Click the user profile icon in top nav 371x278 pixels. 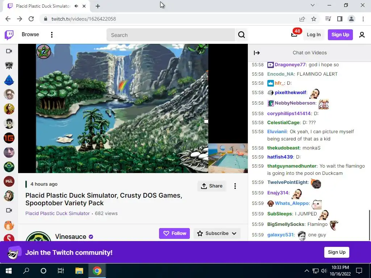362,35
